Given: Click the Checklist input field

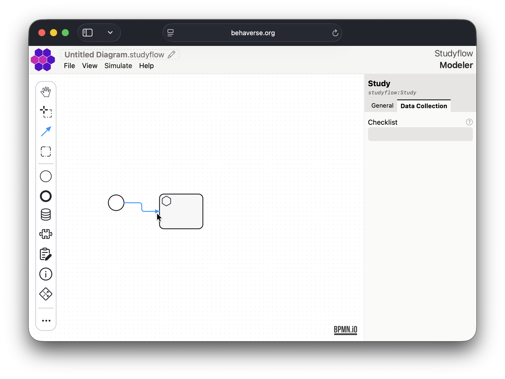Looking at the screenshot, I should tap(420, 134).
